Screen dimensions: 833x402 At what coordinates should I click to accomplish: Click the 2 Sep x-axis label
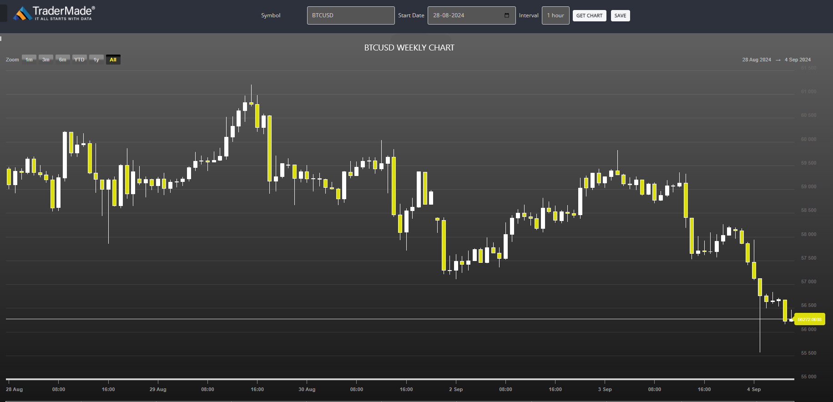(x=456, y=389)
